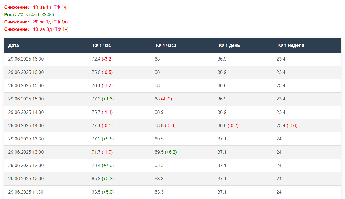Click the summary line 'Снижение: -4% за 1ч'
The width and height of the screenshot is (345, 199).
point(36,7)
